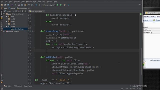The image size is (160, 90).
Task: Click pyqt breadcrumb in navigation bar
Action: [x=4, y=8]
